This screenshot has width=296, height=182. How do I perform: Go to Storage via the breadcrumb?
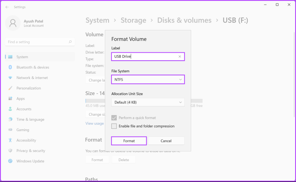133,20
